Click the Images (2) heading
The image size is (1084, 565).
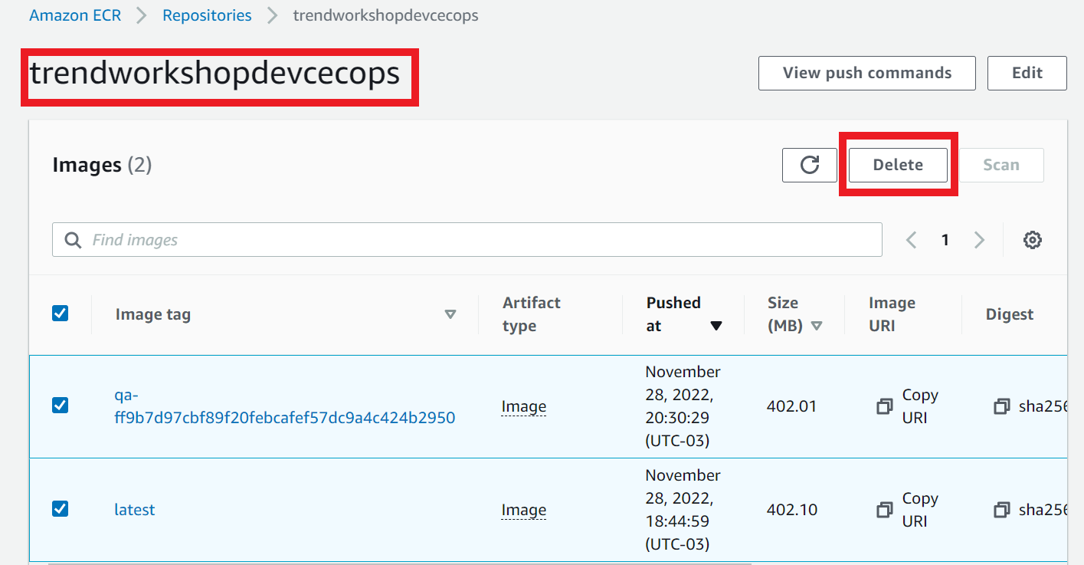pyautogui.click(x=102, y=165)
